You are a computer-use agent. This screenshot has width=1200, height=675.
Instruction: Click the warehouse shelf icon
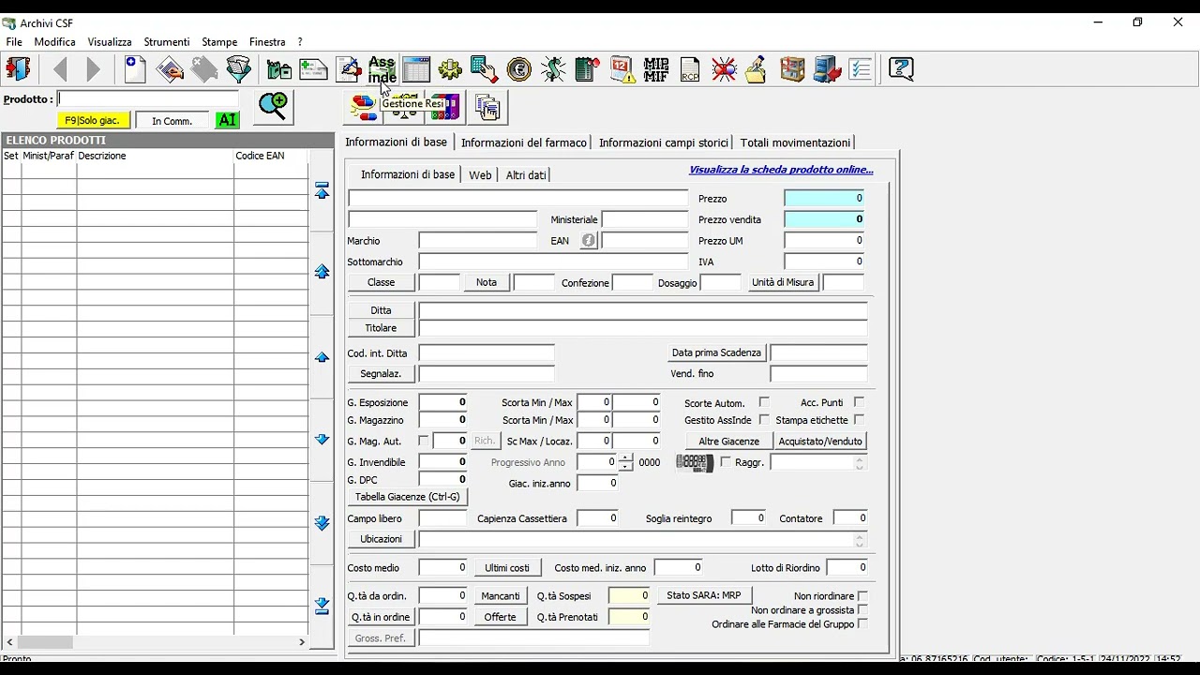click(792, 69)
